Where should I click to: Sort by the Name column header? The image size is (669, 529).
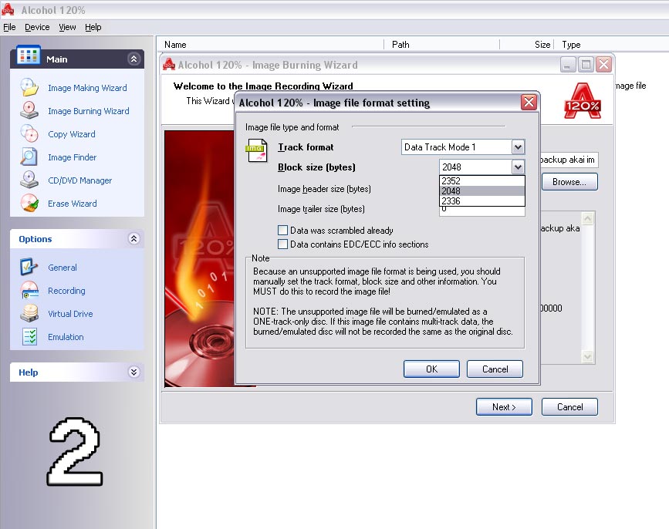pos(272,44)
